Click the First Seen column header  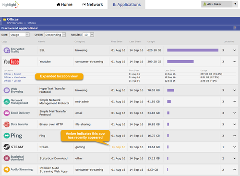pos(117,42)
